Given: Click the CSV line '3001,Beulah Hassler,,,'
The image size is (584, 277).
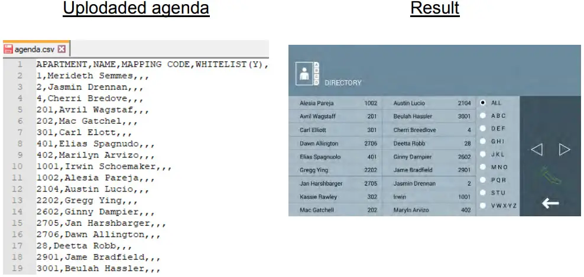Looking at the screenshot, I should point(98,269).
